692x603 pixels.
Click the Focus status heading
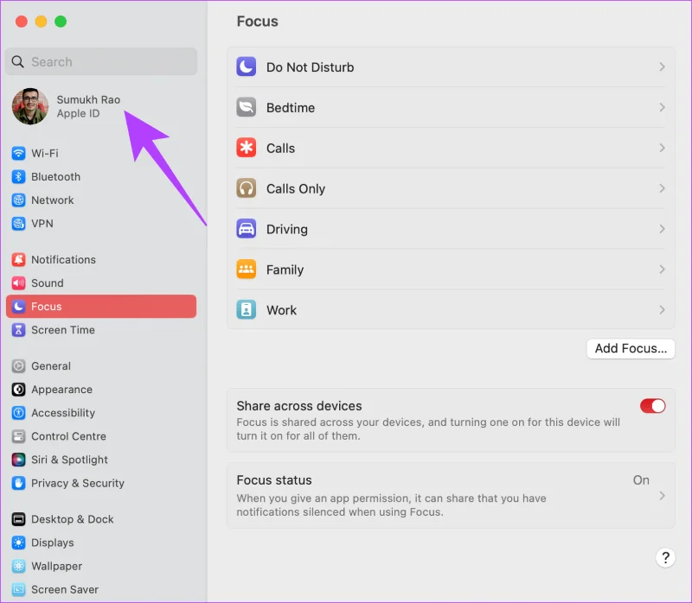click(274, 480)
